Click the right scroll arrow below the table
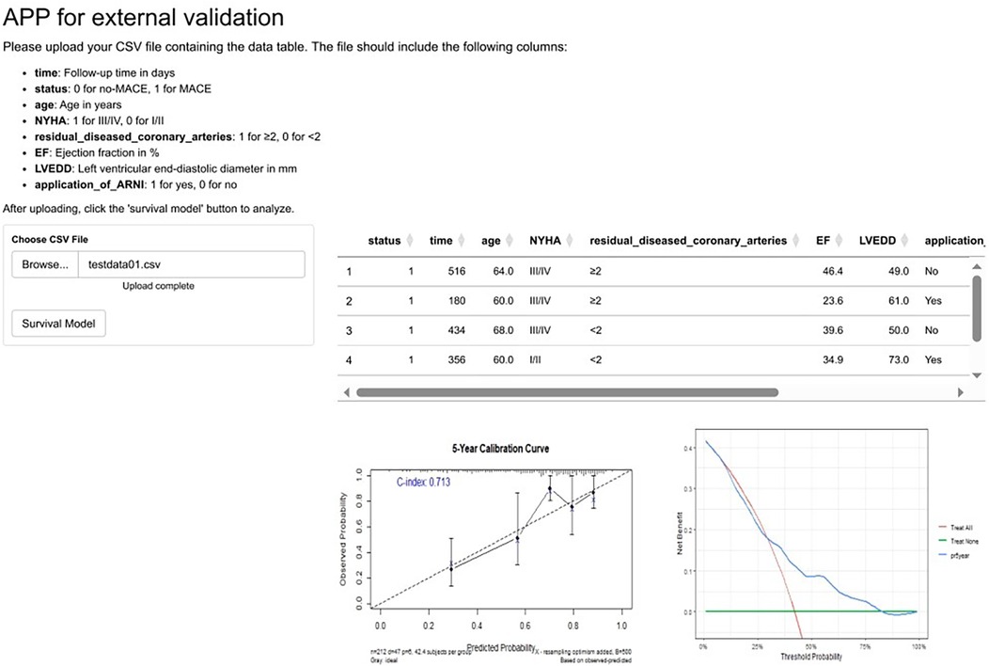Image resolution: width=989 pixels, height=666 pixels. click(x=960, y=391)
